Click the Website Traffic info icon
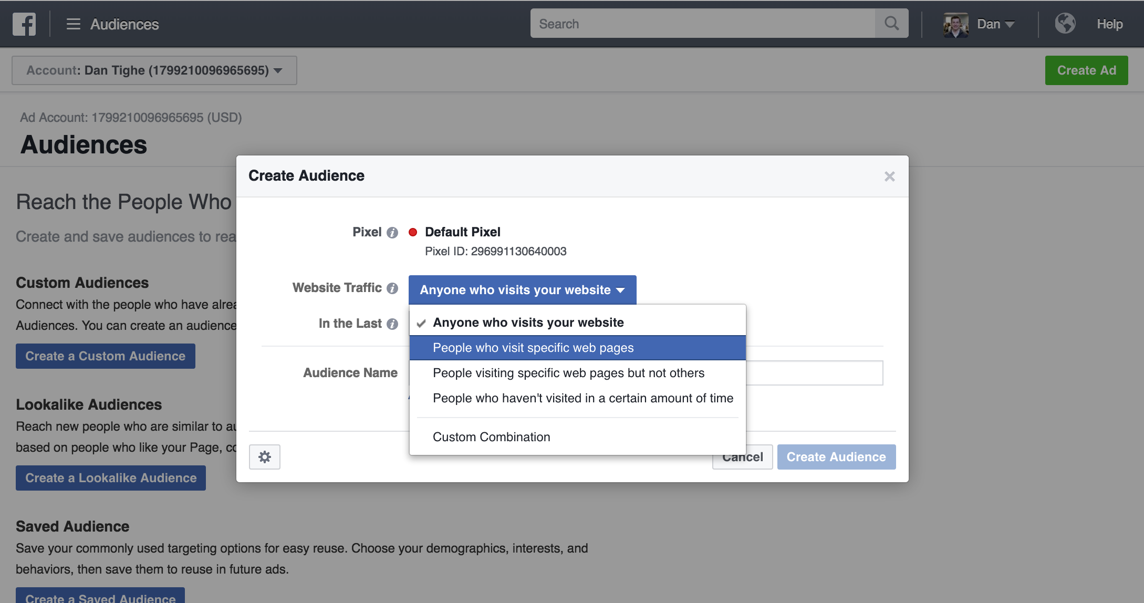1144x603 pixels. [x=392, y=288]
